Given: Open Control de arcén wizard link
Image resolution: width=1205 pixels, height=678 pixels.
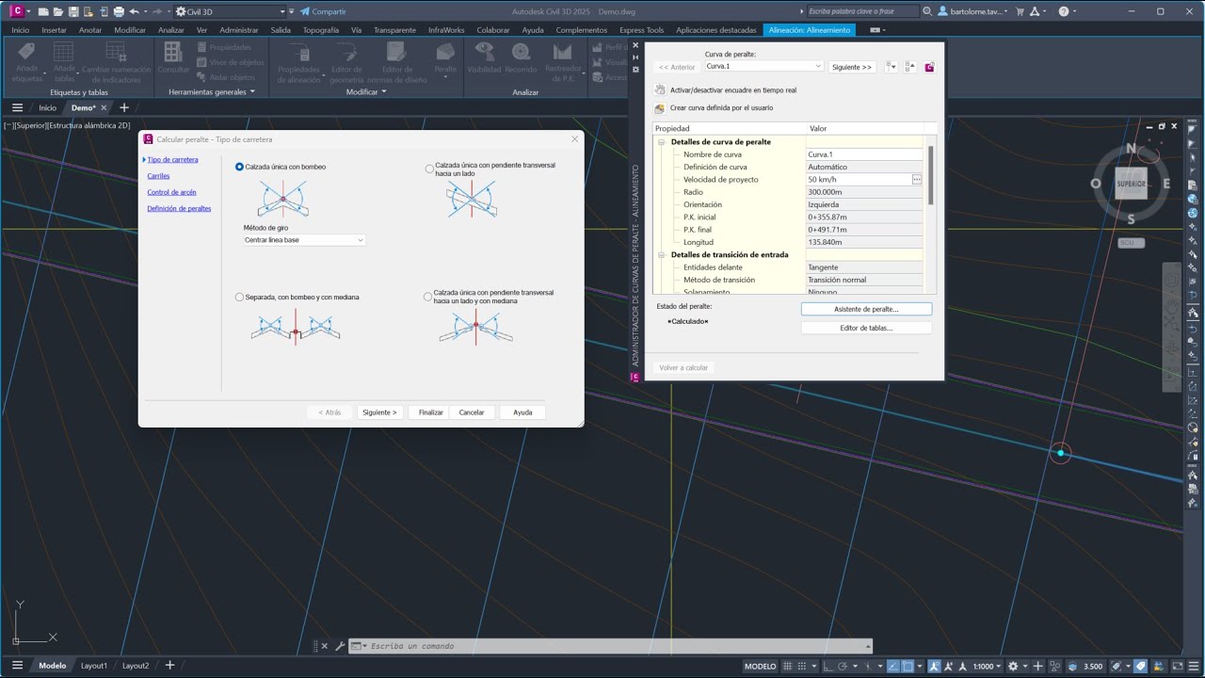Looking at the screenshot, I should click(x=171, y=192).
